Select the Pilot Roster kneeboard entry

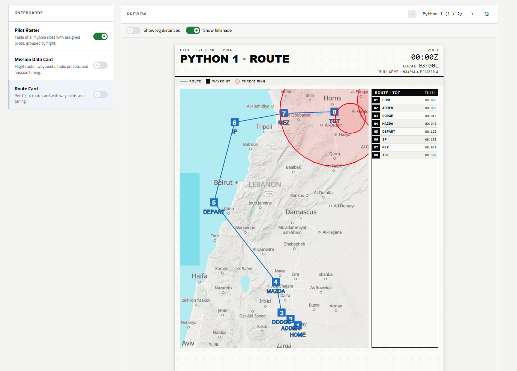(61, 36)
